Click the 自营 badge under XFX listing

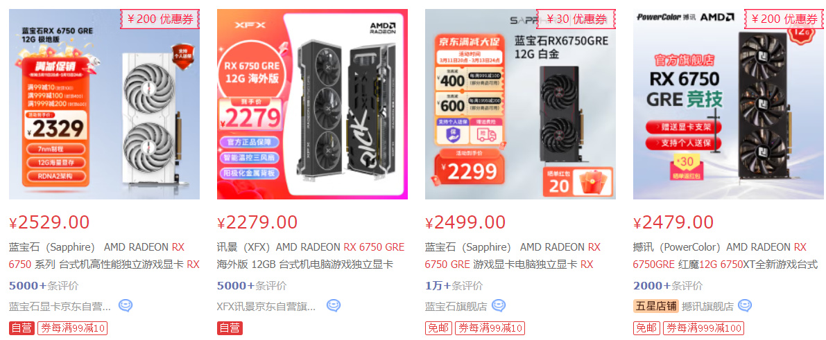click(x=230, y=328)
